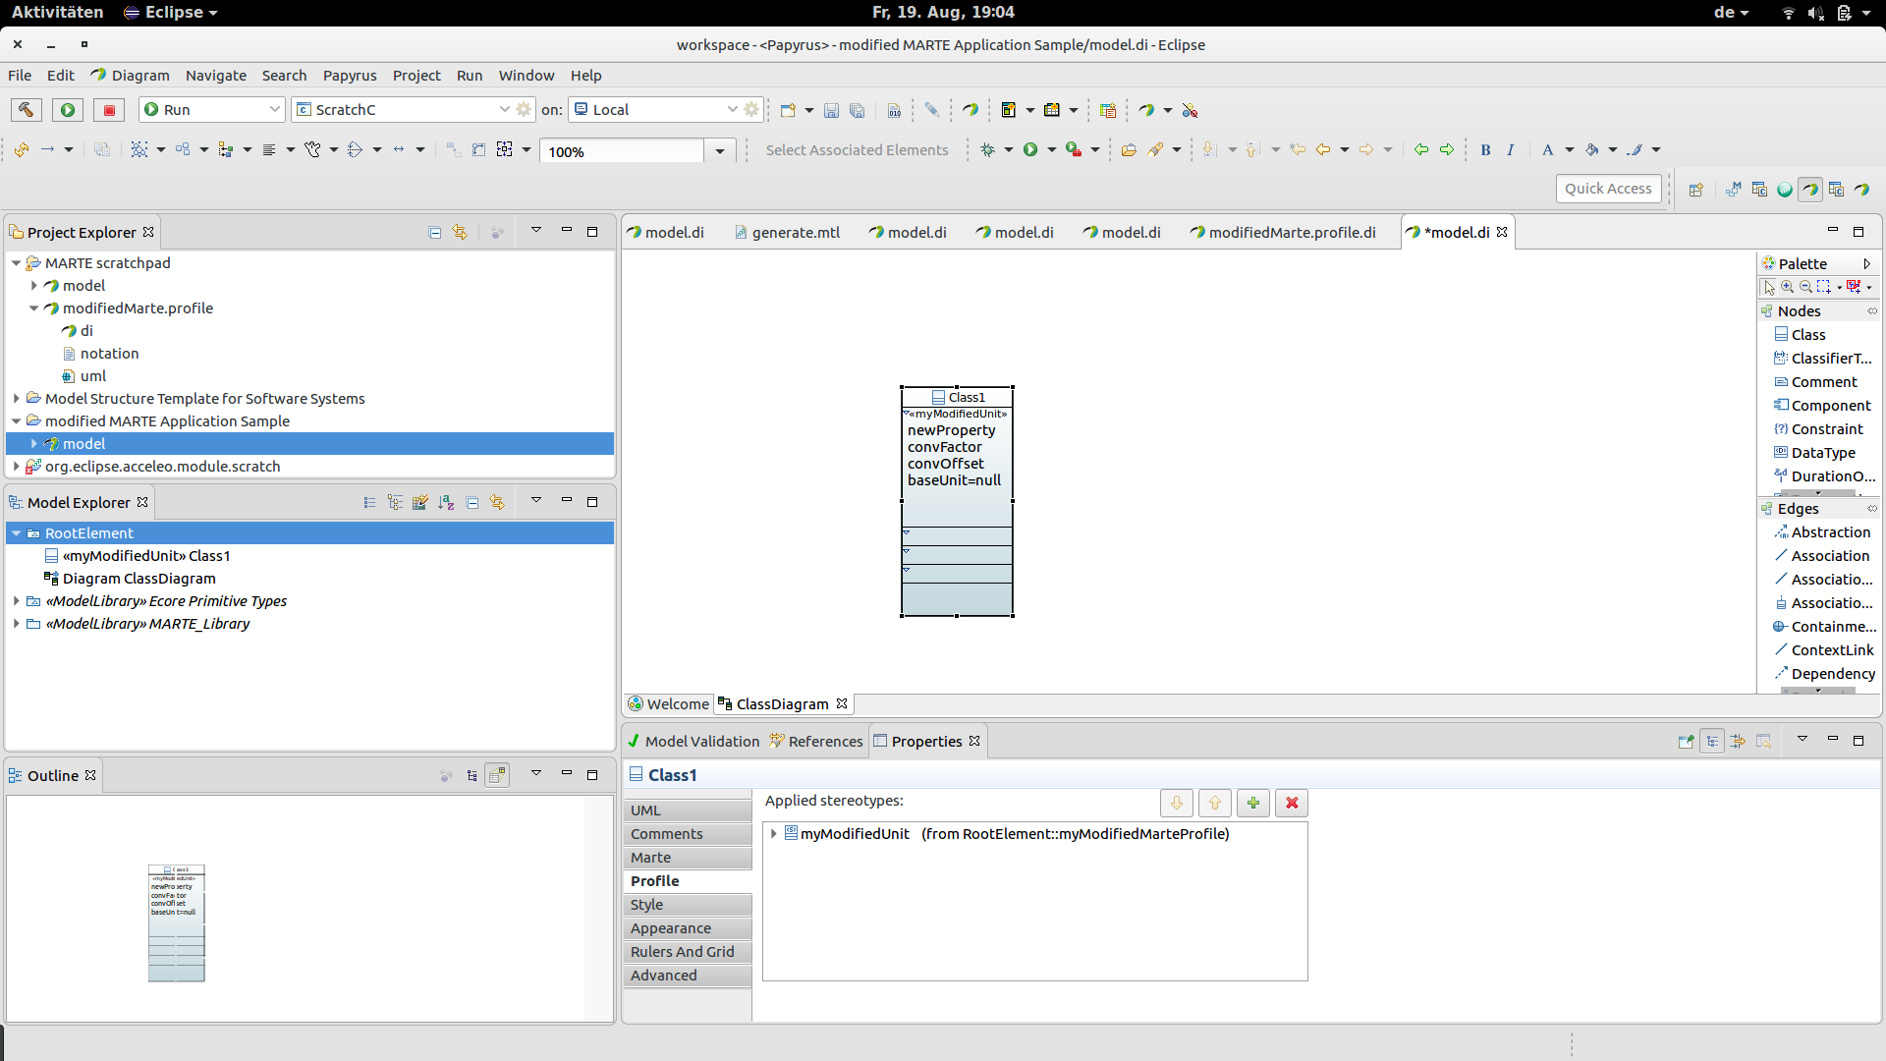
Task: Click the green Back navigation arrow
Action: pos(1421,150)
